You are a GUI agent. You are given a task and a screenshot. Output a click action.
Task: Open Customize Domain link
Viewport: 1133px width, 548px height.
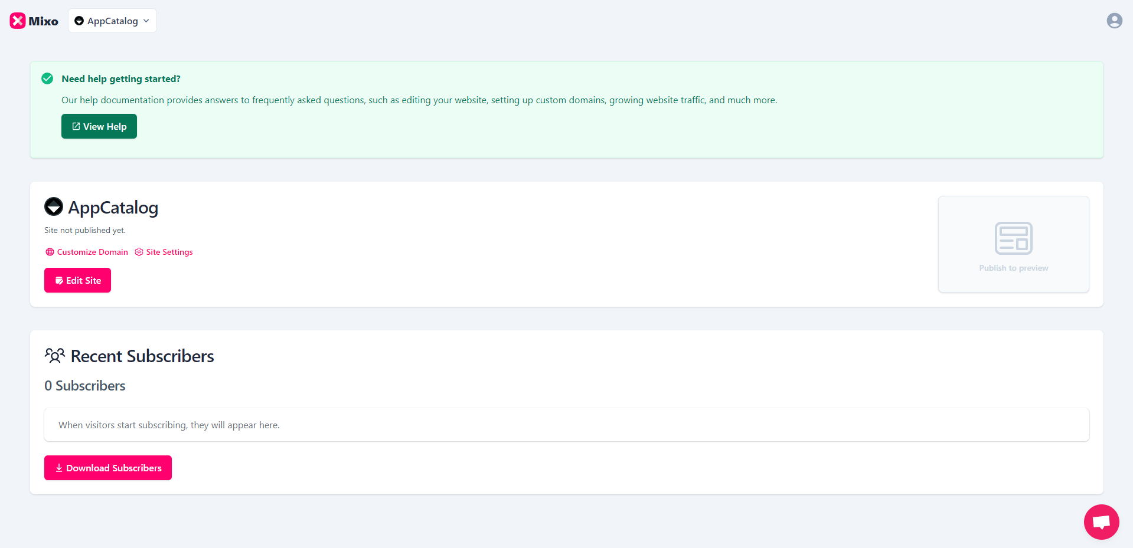(87, 252)
